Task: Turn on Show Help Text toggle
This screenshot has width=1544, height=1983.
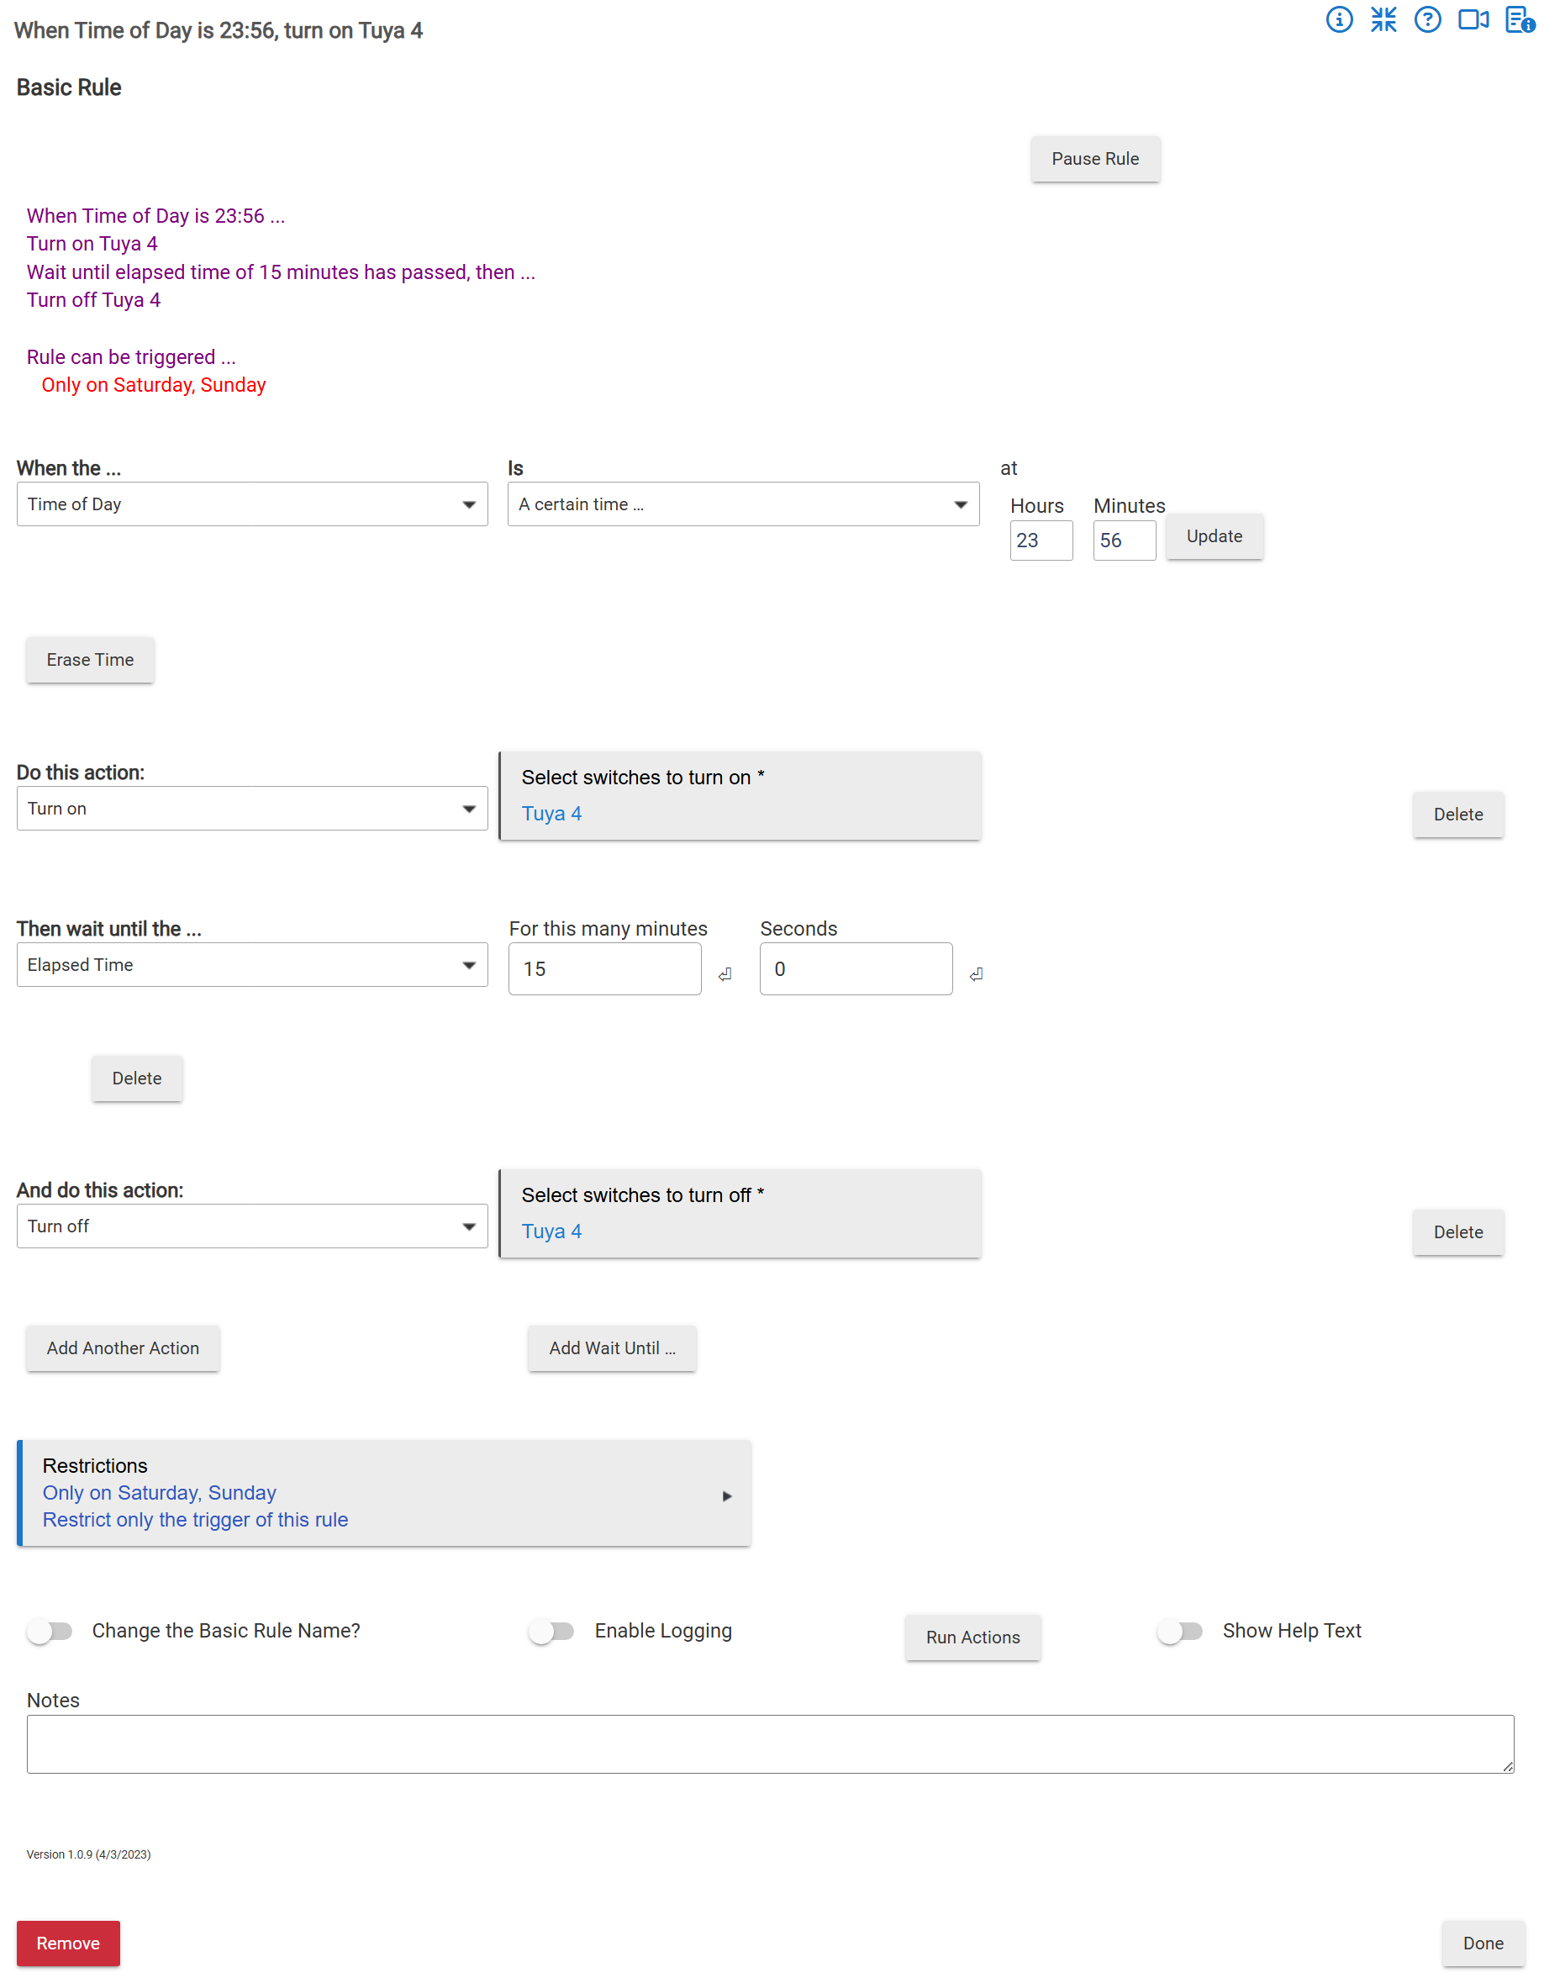Action: point(1180,1632)
